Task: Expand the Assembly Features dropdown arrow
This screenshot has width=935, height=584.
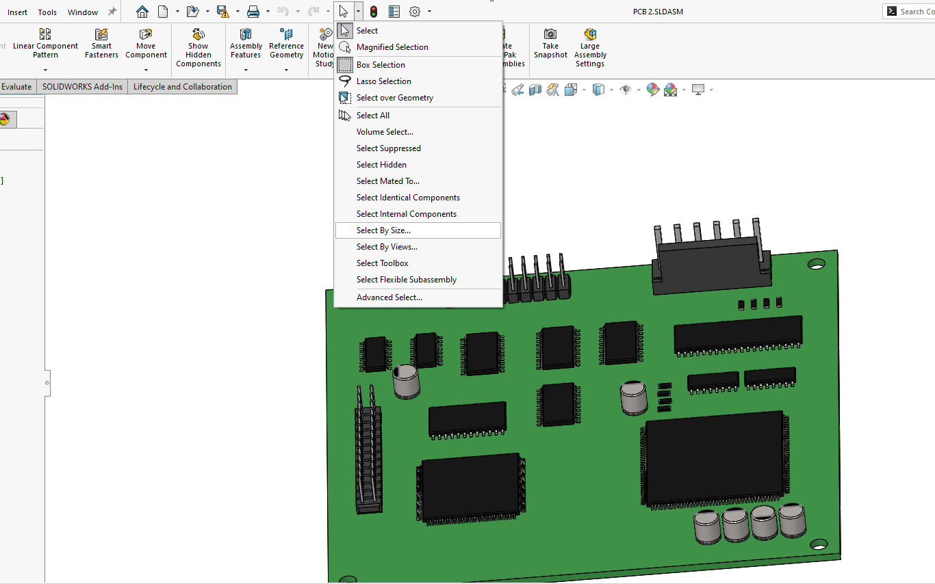Action: click(x=246, y=70)
